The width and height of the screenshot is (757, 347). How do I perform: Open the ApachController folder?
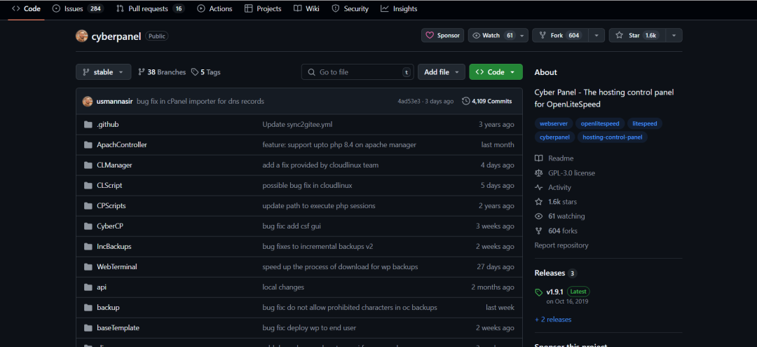122,145
